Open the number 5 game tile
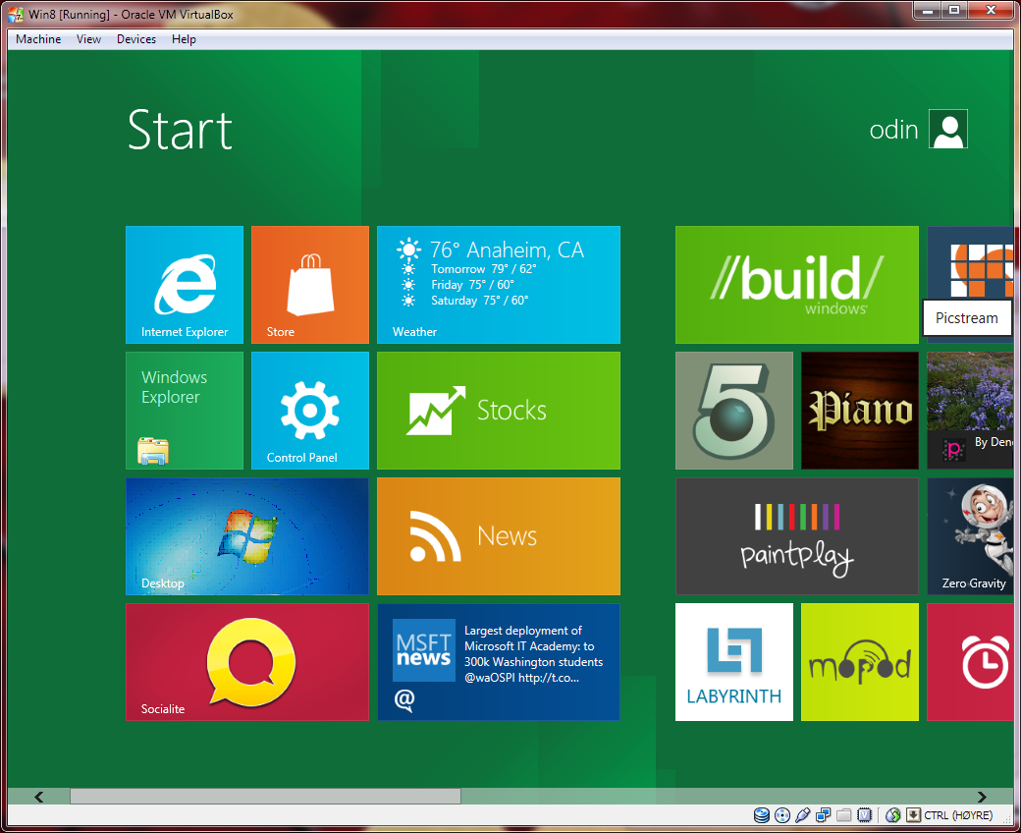 point(734,411)
